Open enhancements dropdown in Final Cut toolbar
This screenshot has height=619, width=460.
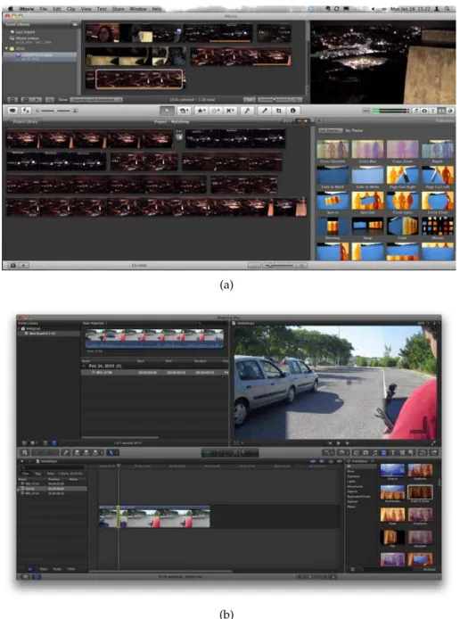pos(328,453)
